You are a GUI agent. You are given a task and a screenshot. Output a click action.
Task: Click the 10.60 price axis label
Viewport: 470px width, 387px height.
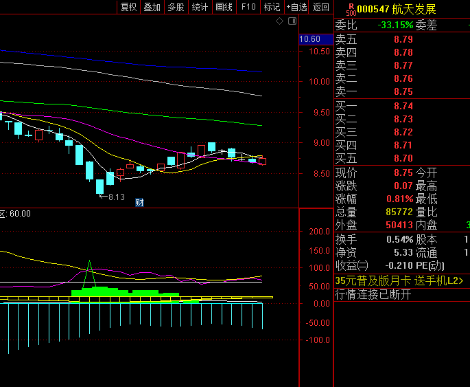tap(310, 39)
